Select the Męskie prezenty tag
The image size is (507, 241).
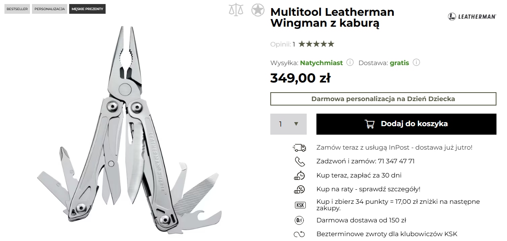click(x=87, y=9)
